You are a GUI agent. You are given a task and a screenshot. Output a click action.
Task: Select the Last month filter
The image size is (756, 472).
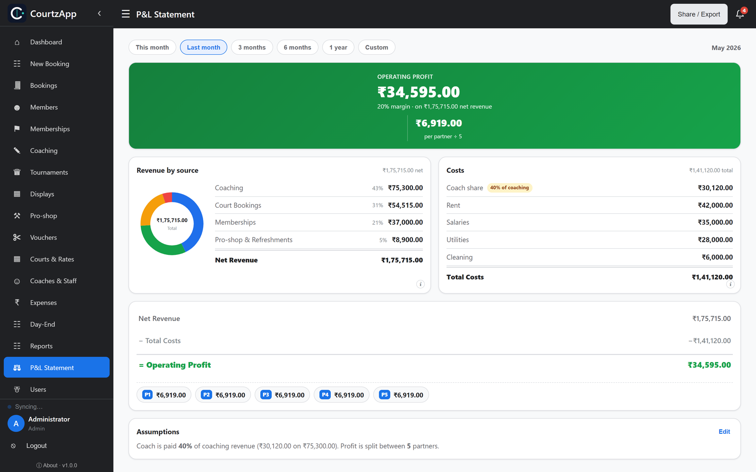204,47
